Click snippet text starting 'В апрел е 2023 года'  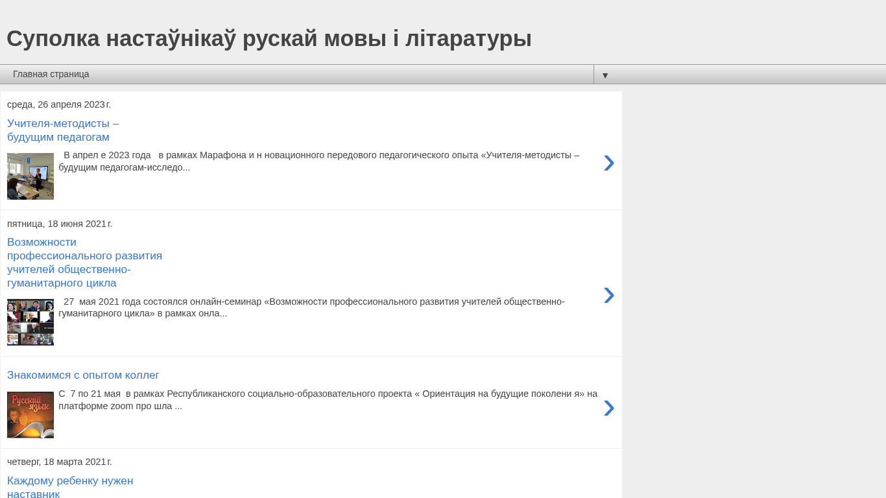319,161
